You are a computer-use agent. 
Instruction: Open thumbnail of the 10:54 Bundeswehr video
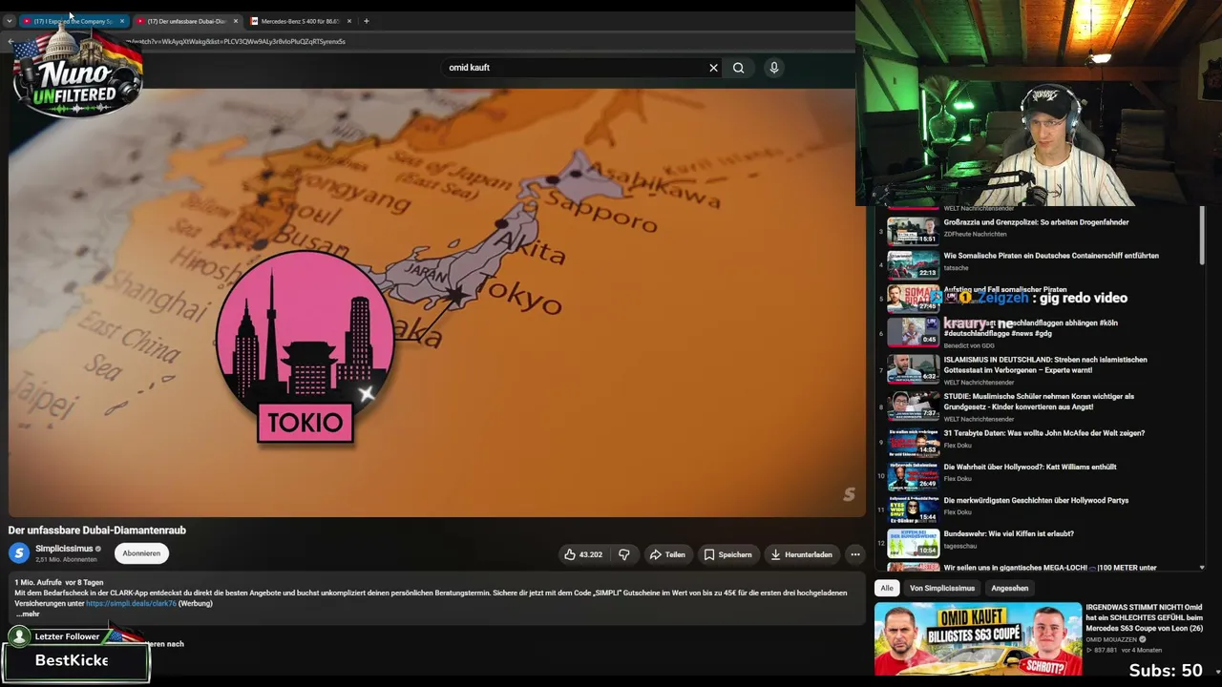coord(914,543)
